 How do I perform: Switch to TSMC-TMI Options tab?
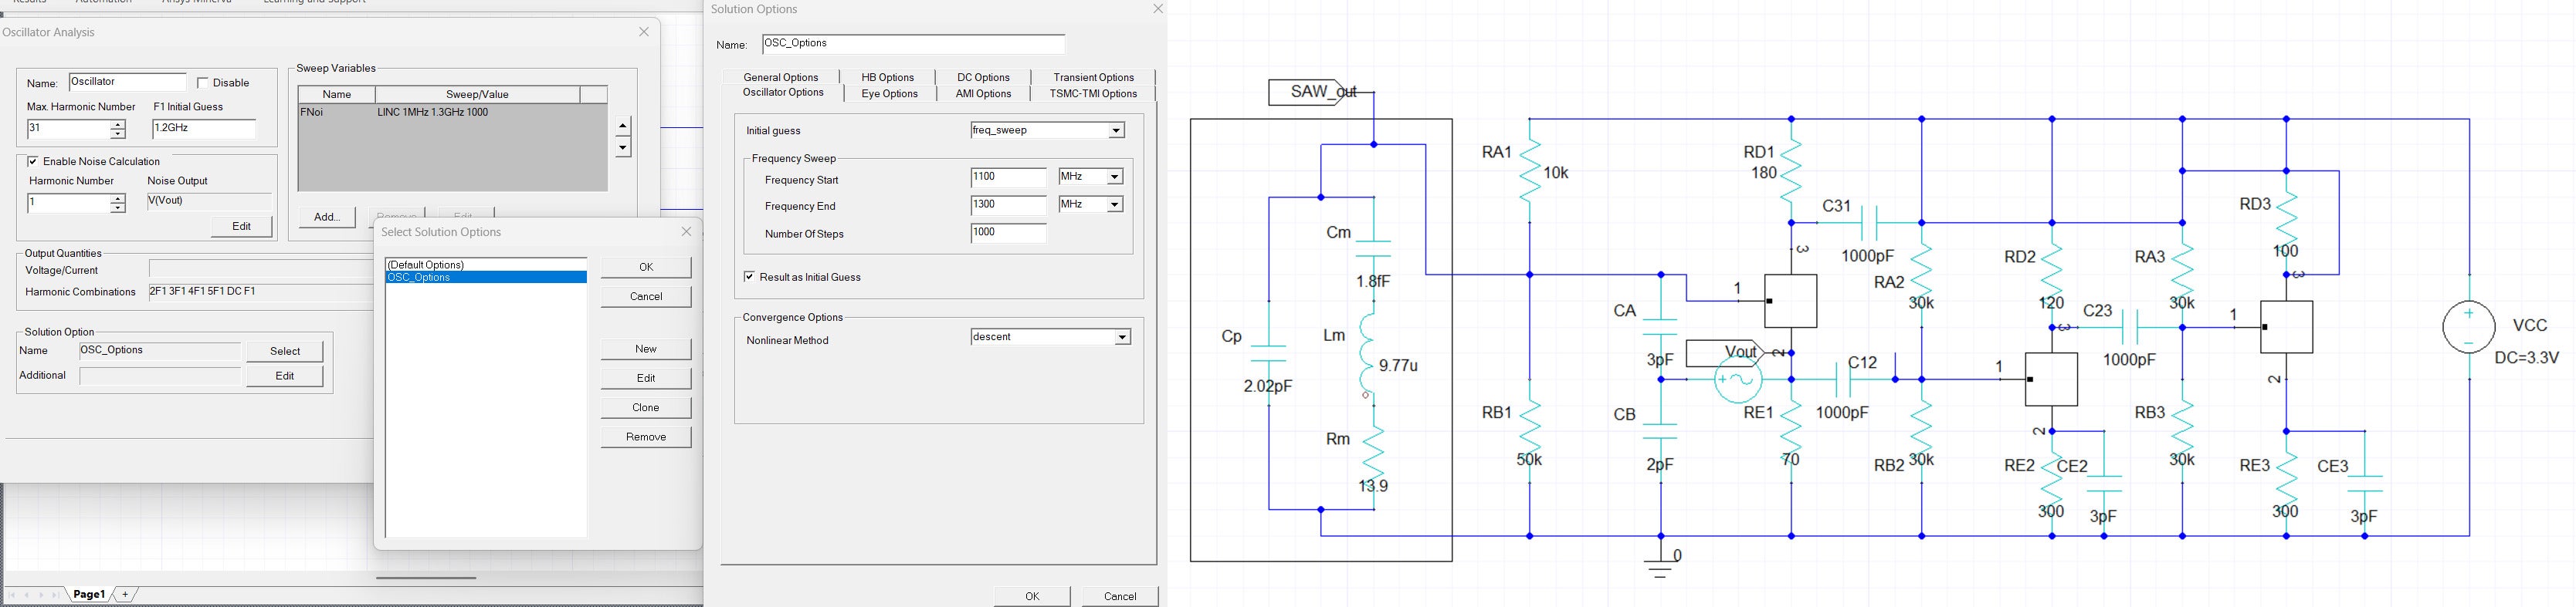coord(1093,94)
